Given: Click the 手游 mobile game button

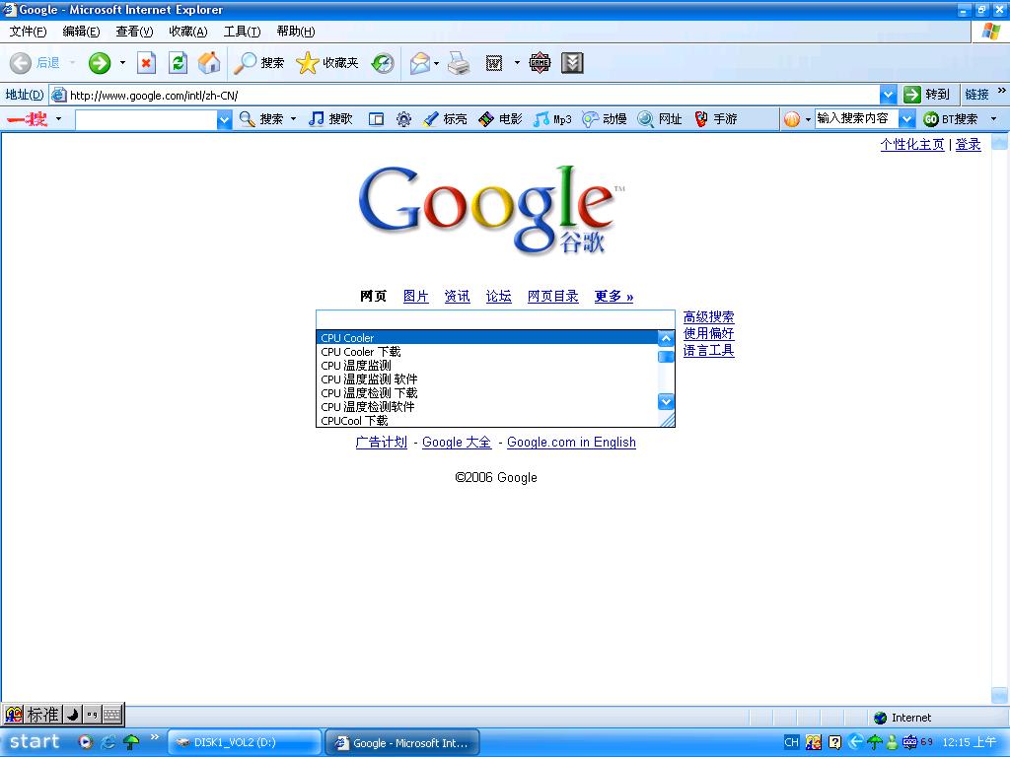Looking at the screenshot, I should [716, 119].
